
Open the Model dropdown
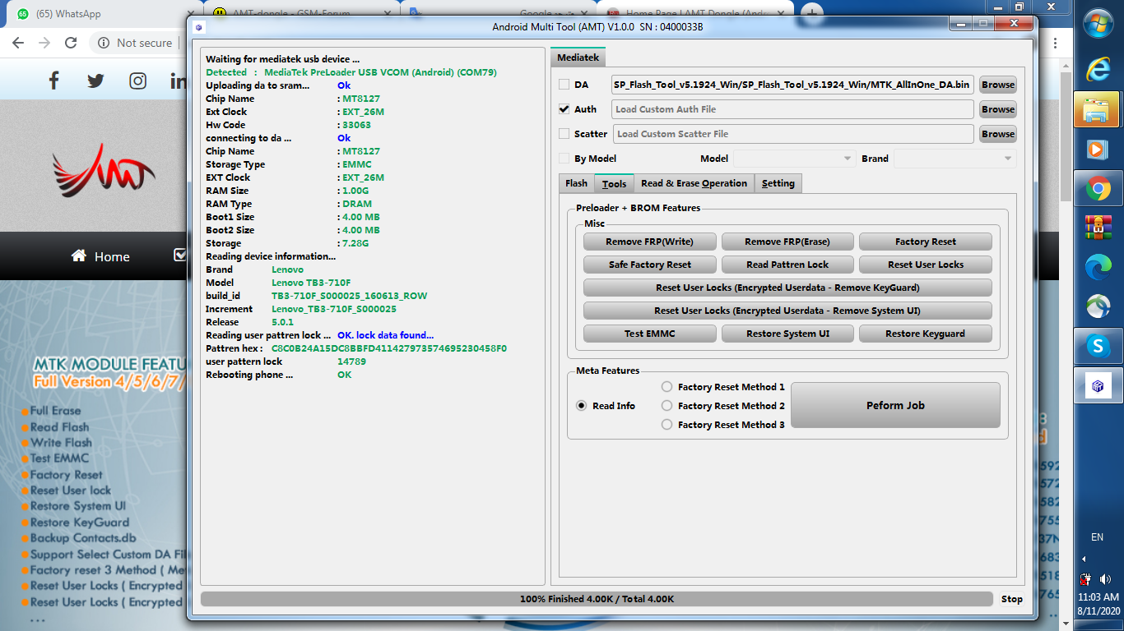point(795,159)
